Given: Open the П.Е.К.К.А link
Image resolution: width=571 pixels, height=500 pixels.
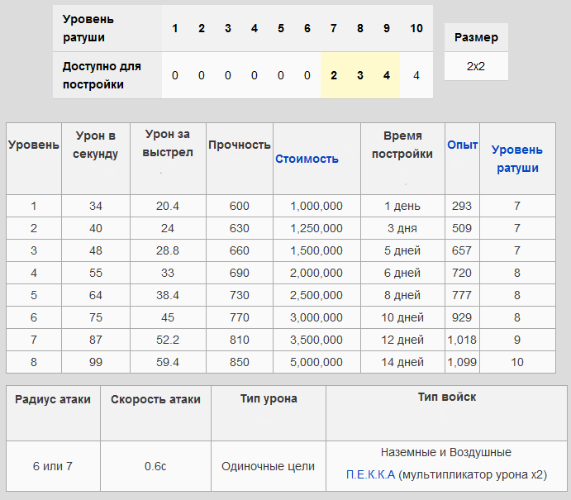Looking at the screenshot, I should coord(371,474).
